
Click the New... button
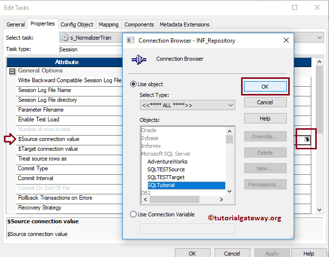click(x=265, y=168)
